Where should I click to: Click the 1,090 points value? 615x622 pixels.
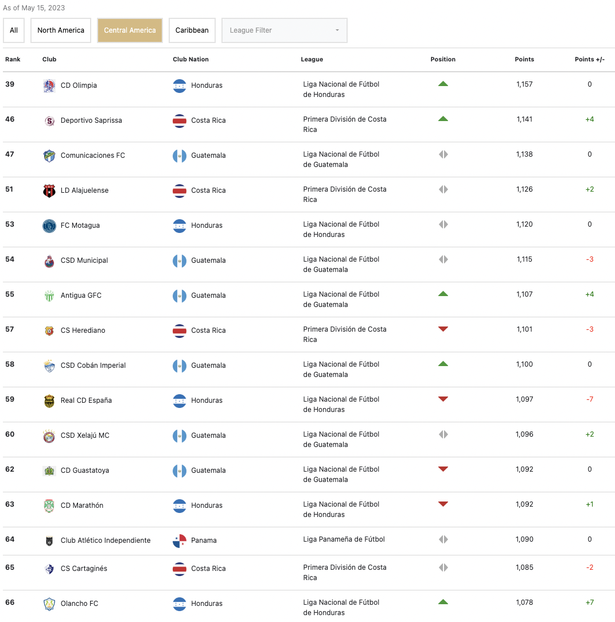[x=524, y=539]
